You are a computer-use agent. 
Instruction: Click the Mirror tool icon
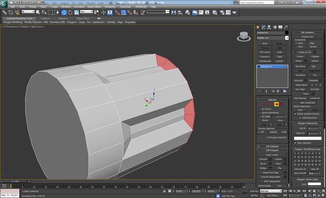pyautogui.click(x=173, y=12)
